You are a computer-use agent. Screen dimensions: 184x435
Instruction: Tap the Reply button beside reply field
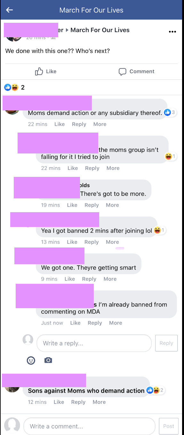166,343
